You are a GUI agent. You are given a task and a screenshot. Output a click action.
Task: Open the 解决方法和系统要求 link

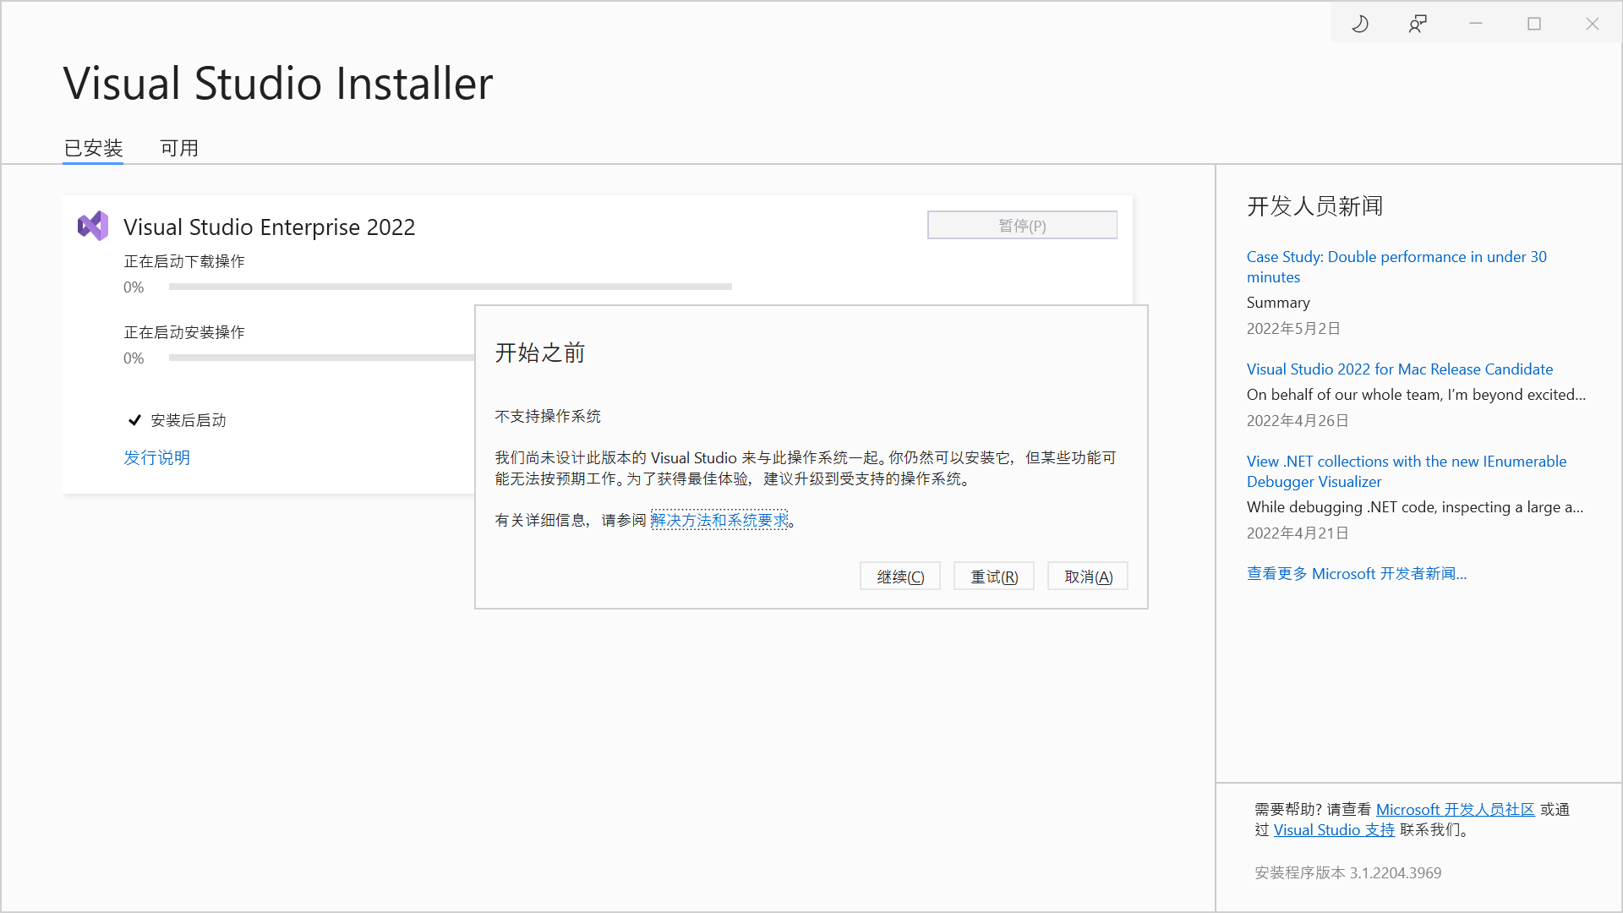(719, 520)
